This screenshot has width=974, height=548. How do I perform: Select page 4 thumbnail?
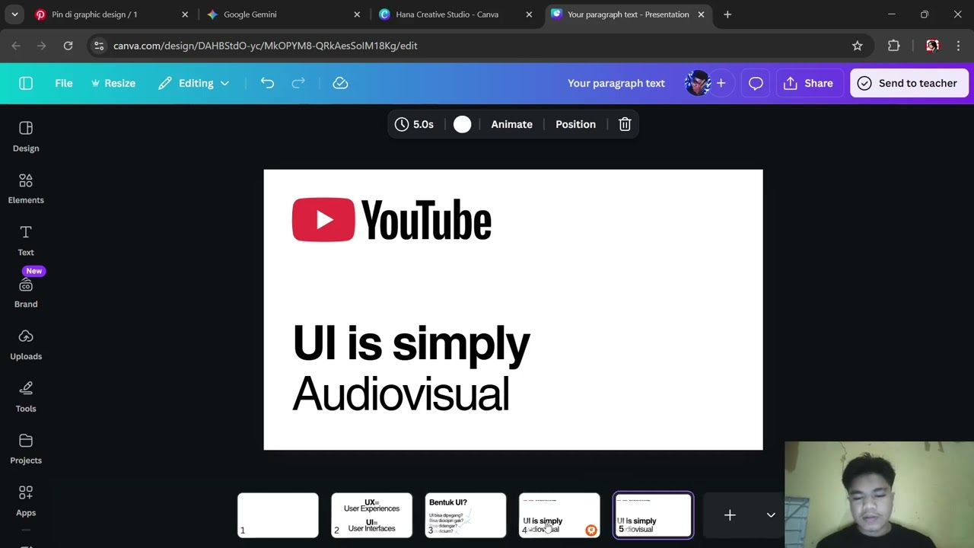(x=559, y=515)
